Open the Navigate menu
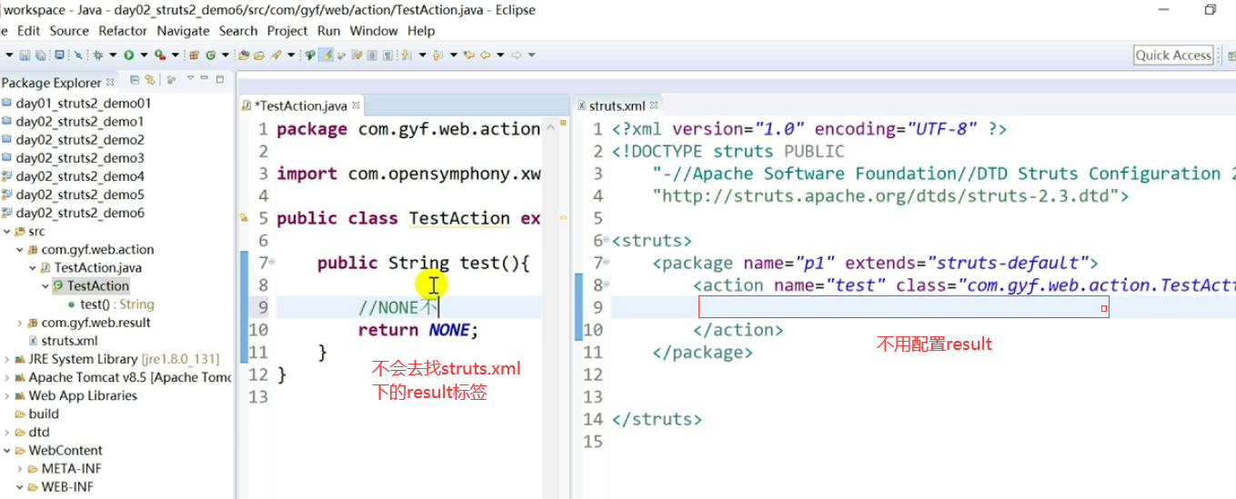Viewport: 1236px width, 499px height. click(x=183, y=31)
